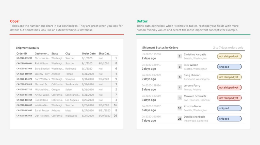The image size is (260, 145).
Task: Click the 'shipped' pill for Kristina Nunn
Action: 229,108
